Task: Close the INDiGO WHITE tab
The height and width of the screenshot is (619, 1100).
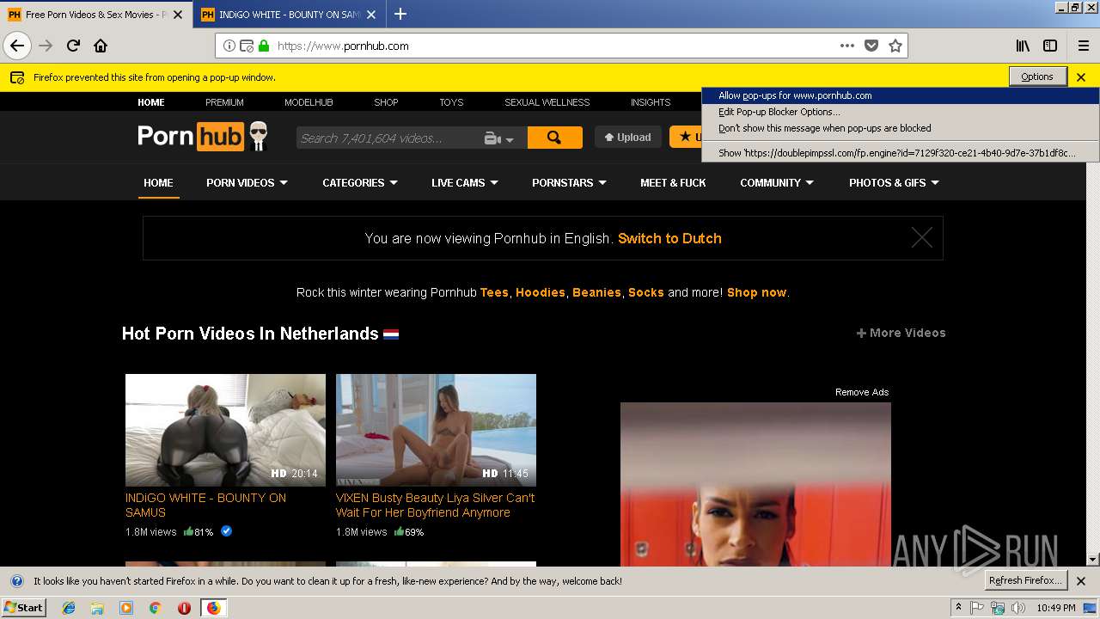Action: 373,15
